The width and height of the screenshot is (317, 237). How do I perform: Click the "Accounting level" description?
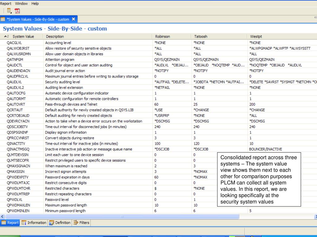click(58, 43)
